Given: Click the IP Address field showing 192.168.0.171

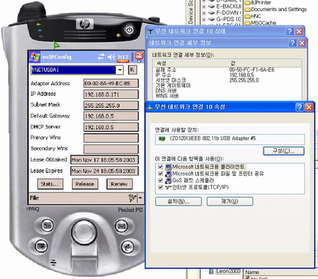Looking at the screenshot, I should point(111,94).
